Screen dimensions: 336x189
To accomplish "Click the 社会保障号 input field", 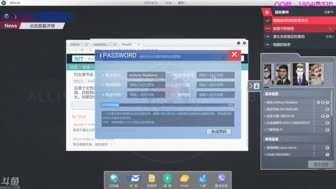I will coord(215,75).
